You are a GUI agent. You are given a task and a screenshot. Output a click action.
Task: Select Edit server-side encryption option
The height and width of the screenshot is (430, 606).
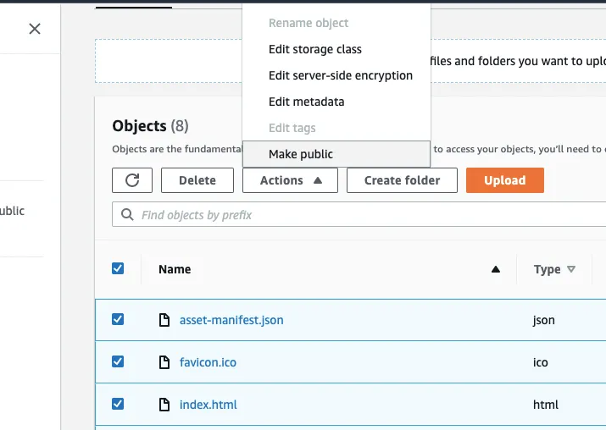(x=341, y=75)
